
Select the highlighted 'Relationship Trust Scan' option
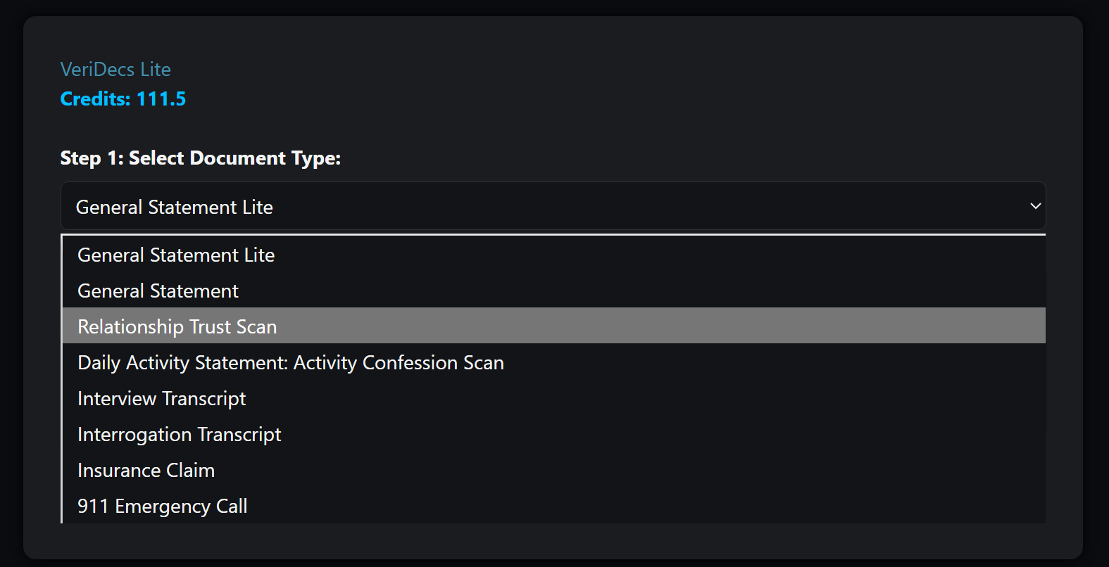click(x=177, y=326)
